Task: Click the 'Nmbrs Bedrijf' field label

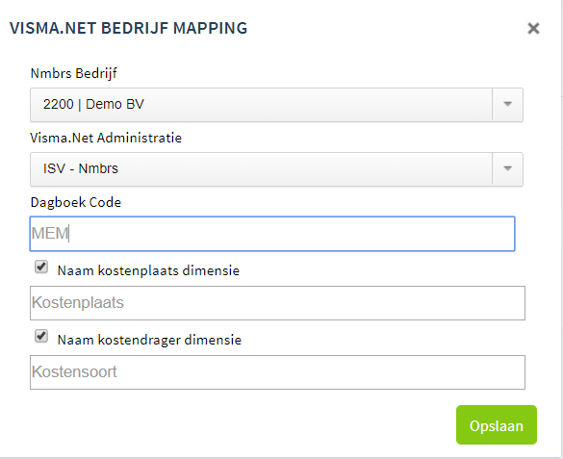Action: click(74, 73)
